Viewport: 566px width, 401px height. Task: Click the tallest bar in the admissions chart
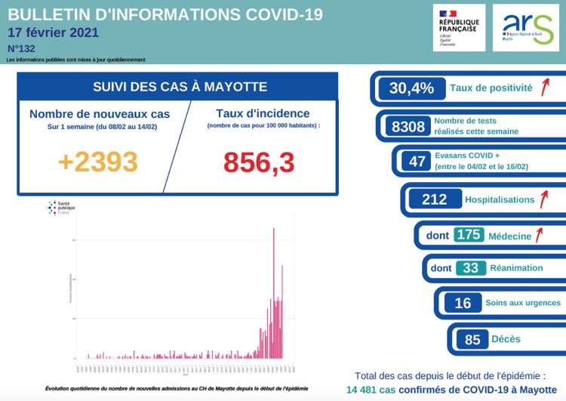coord(274,293)
